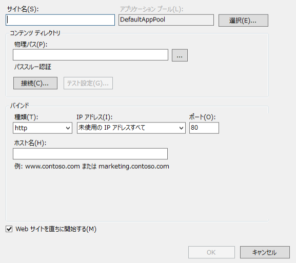Click the Web サイトを直ちに開始する(M) label text
The width and height of the screenshot is (296, 263).
point(56,229)
